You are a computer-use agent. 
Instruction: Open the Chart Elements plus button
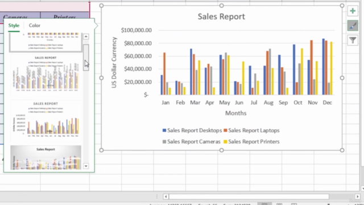(x=353, y=11)
